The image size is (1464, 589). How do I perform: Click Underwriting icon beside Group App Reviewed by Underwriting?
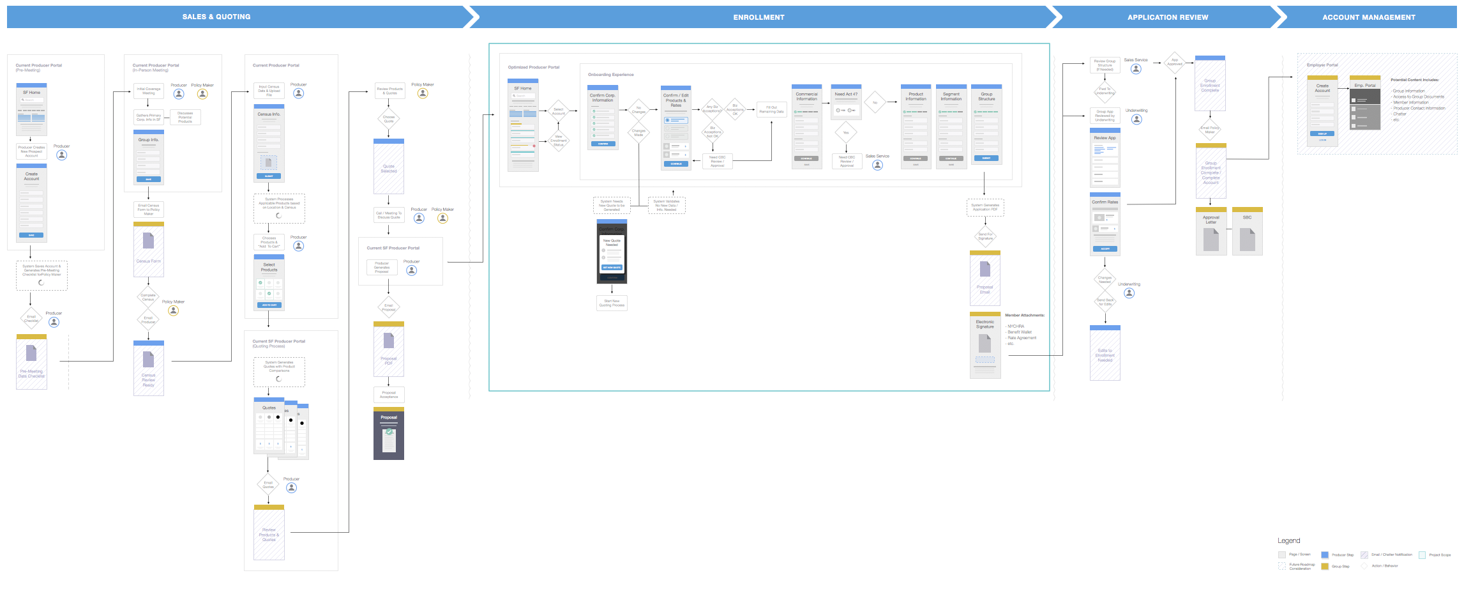1136,119
